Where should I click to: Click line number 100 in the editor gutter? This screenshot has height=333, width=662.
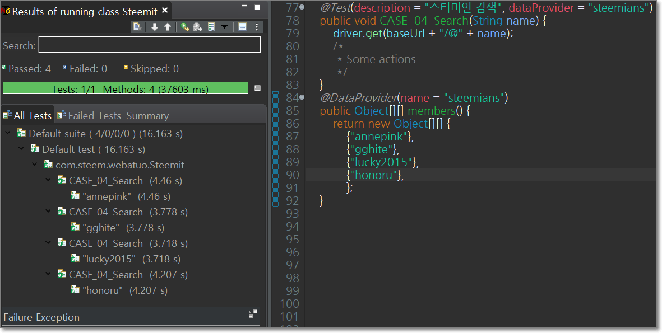tap(290, 304)
